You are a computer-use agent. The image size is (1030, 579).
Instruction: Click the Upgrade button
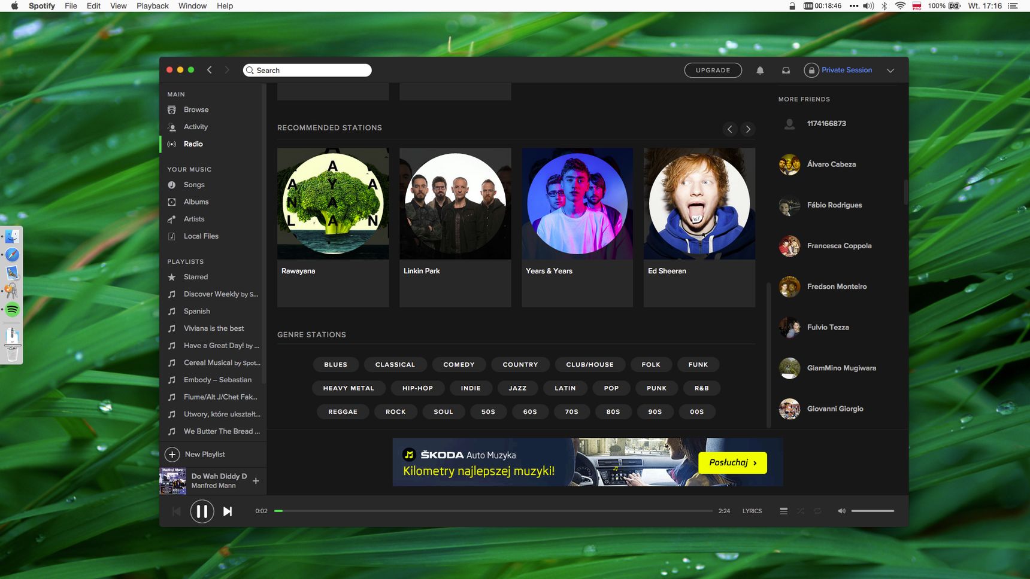[x=713, y=70]
